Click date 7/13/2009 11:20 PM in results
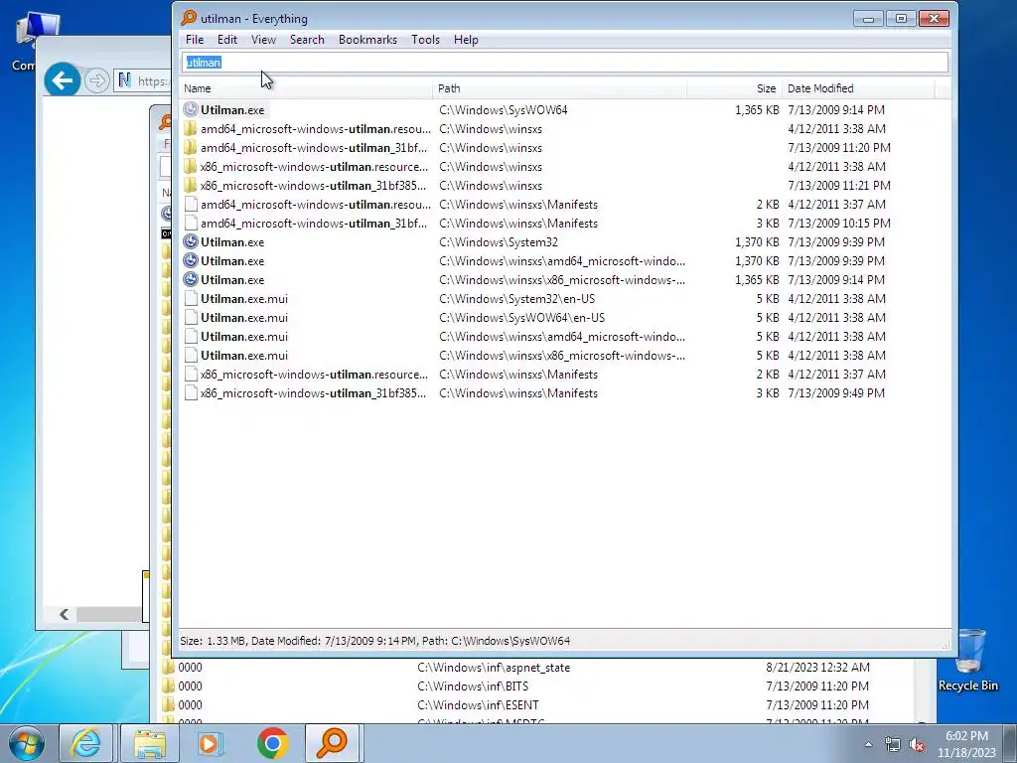Image resolution: width=1017 pixels, height=763 pixels. pyautogui.click(x=839, y=147)
